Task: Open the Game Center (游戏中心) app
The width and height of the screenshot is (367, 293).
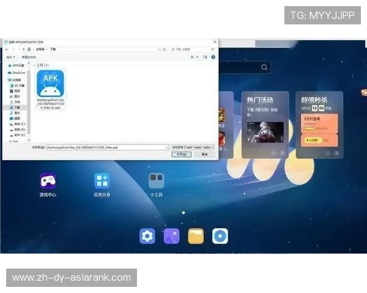Action: coord(48,184)
